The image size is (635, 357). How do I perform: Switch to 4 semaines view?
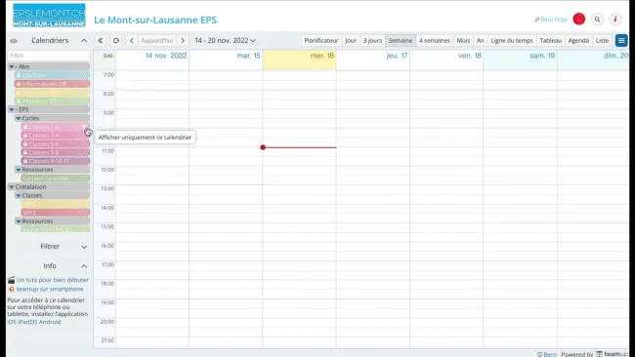pos(435,40)
